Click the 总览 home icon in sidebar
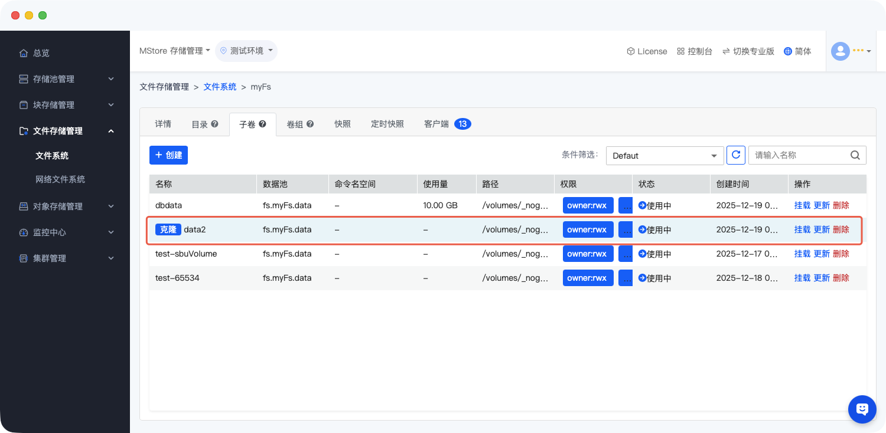Image resolution: width=886 pixels, height=433 pixels. [24, 53]
